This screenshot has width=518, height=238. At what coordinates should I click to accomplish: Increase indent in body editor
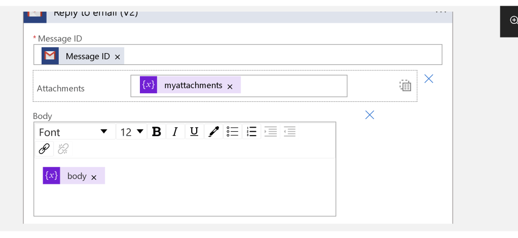270,132
